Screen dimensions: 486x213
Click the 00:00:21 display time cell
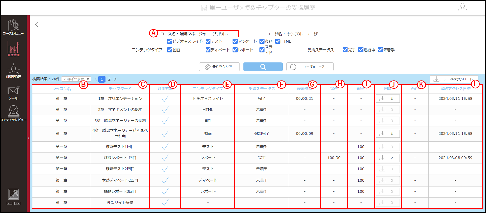point(305,99)
